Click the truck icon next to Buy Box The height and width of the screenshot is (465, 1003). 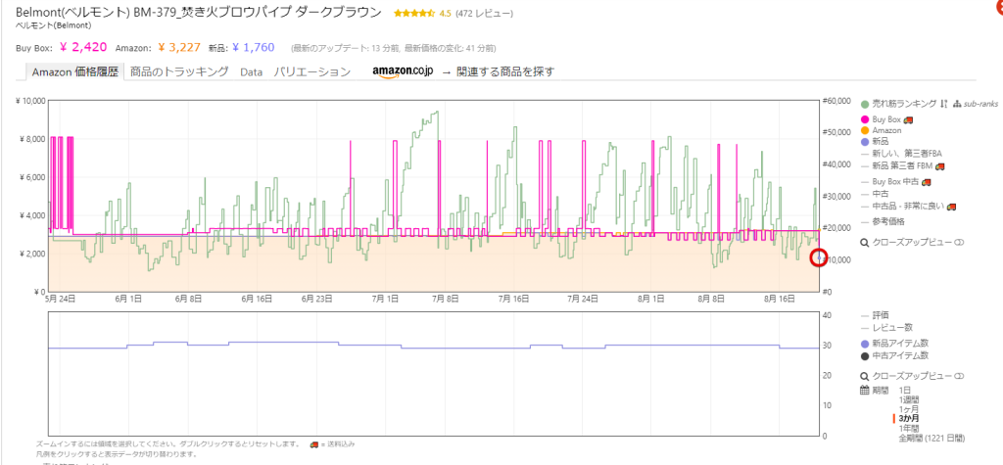[x=908, y=119]
